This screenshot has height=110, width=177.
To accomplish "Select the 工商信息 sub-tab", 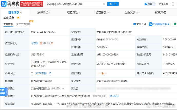I will 8,24.
